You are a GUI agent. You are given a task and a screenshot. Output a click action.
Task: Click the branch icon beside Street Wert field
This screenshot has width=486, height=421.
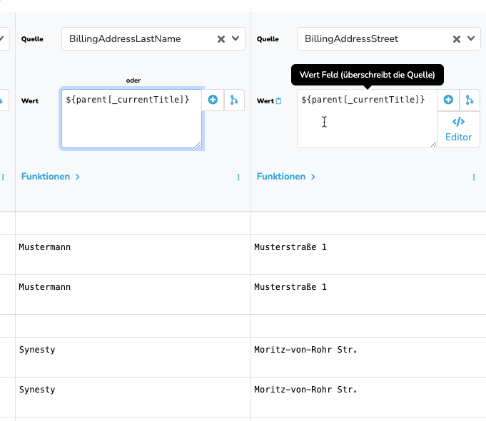click(470, 100)
